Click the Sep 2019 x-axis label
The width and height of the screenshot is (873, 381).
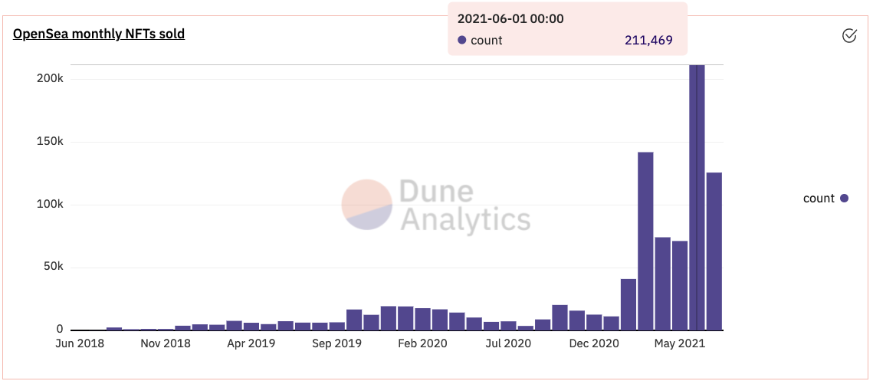pos(336,343)
